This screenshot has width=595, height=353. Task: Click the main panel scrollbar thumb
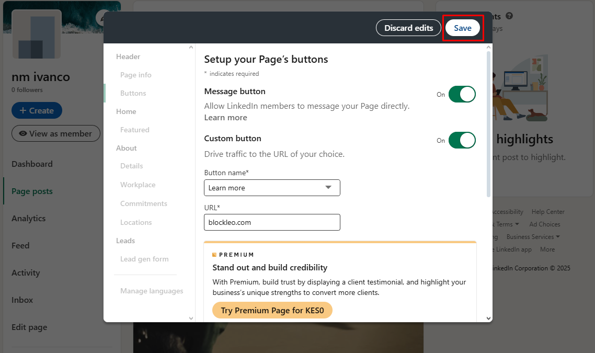[x=488, y=124]
